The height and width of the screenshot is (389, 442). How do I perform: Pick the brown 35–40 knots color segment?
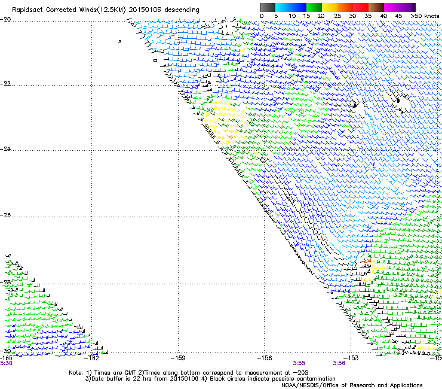coord(376,7)
